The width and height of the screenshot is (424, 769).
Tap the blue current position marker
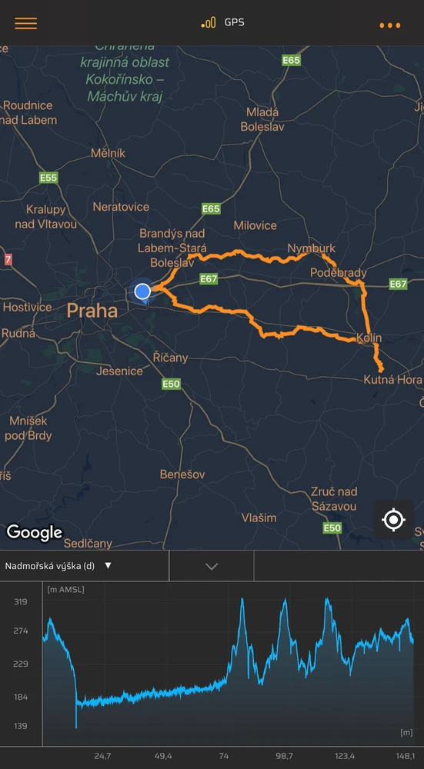click(142, 291)
